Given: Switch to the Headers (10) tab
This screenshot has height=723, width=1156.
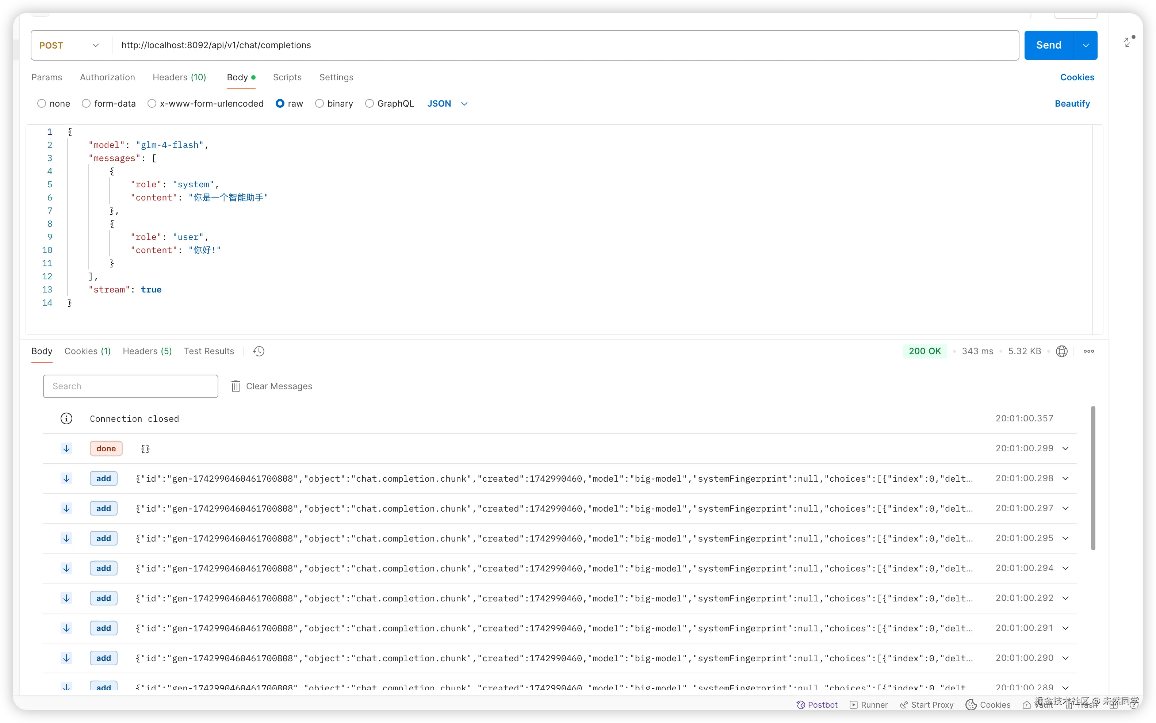Looking at the screenshot, I should 179,77.
